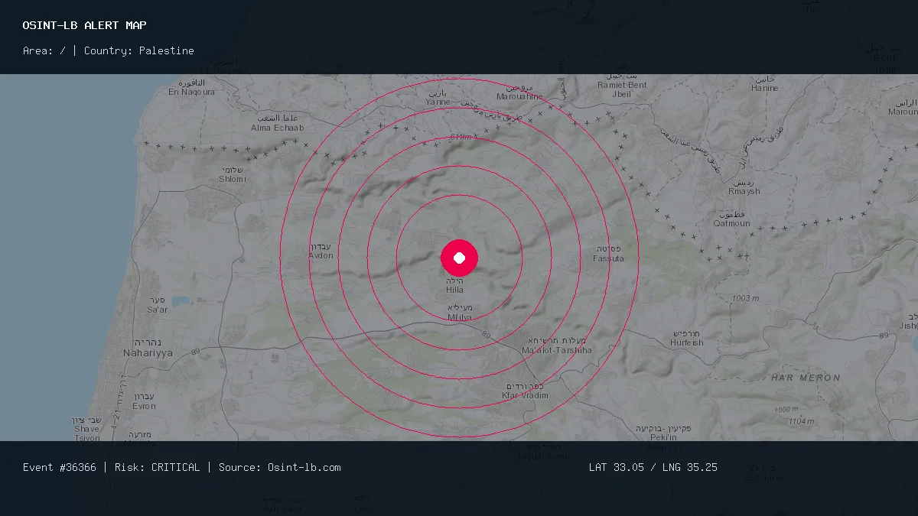918x516 pixels.
Task: Select the En Naqoura label
Action: (x=191, y=87)
